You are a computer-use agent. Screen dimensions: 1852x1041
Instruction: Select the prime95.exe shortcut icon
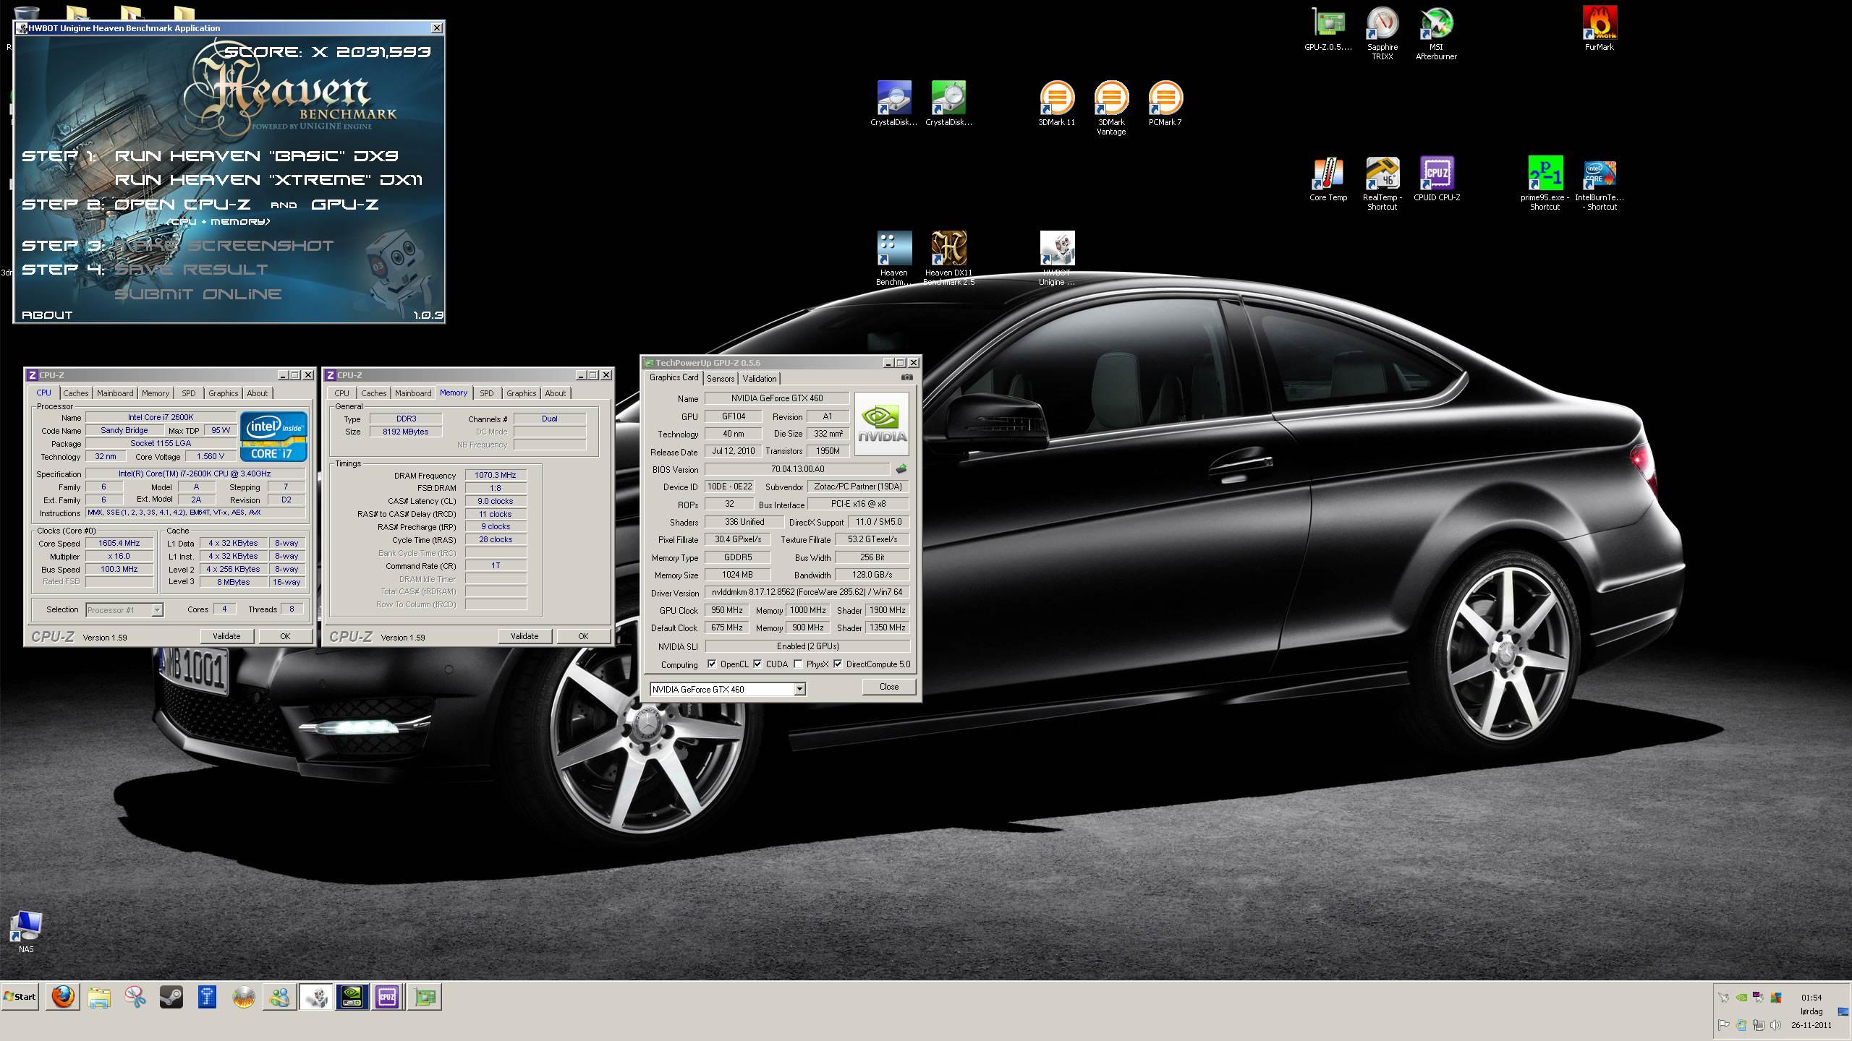click(1545, 184)
